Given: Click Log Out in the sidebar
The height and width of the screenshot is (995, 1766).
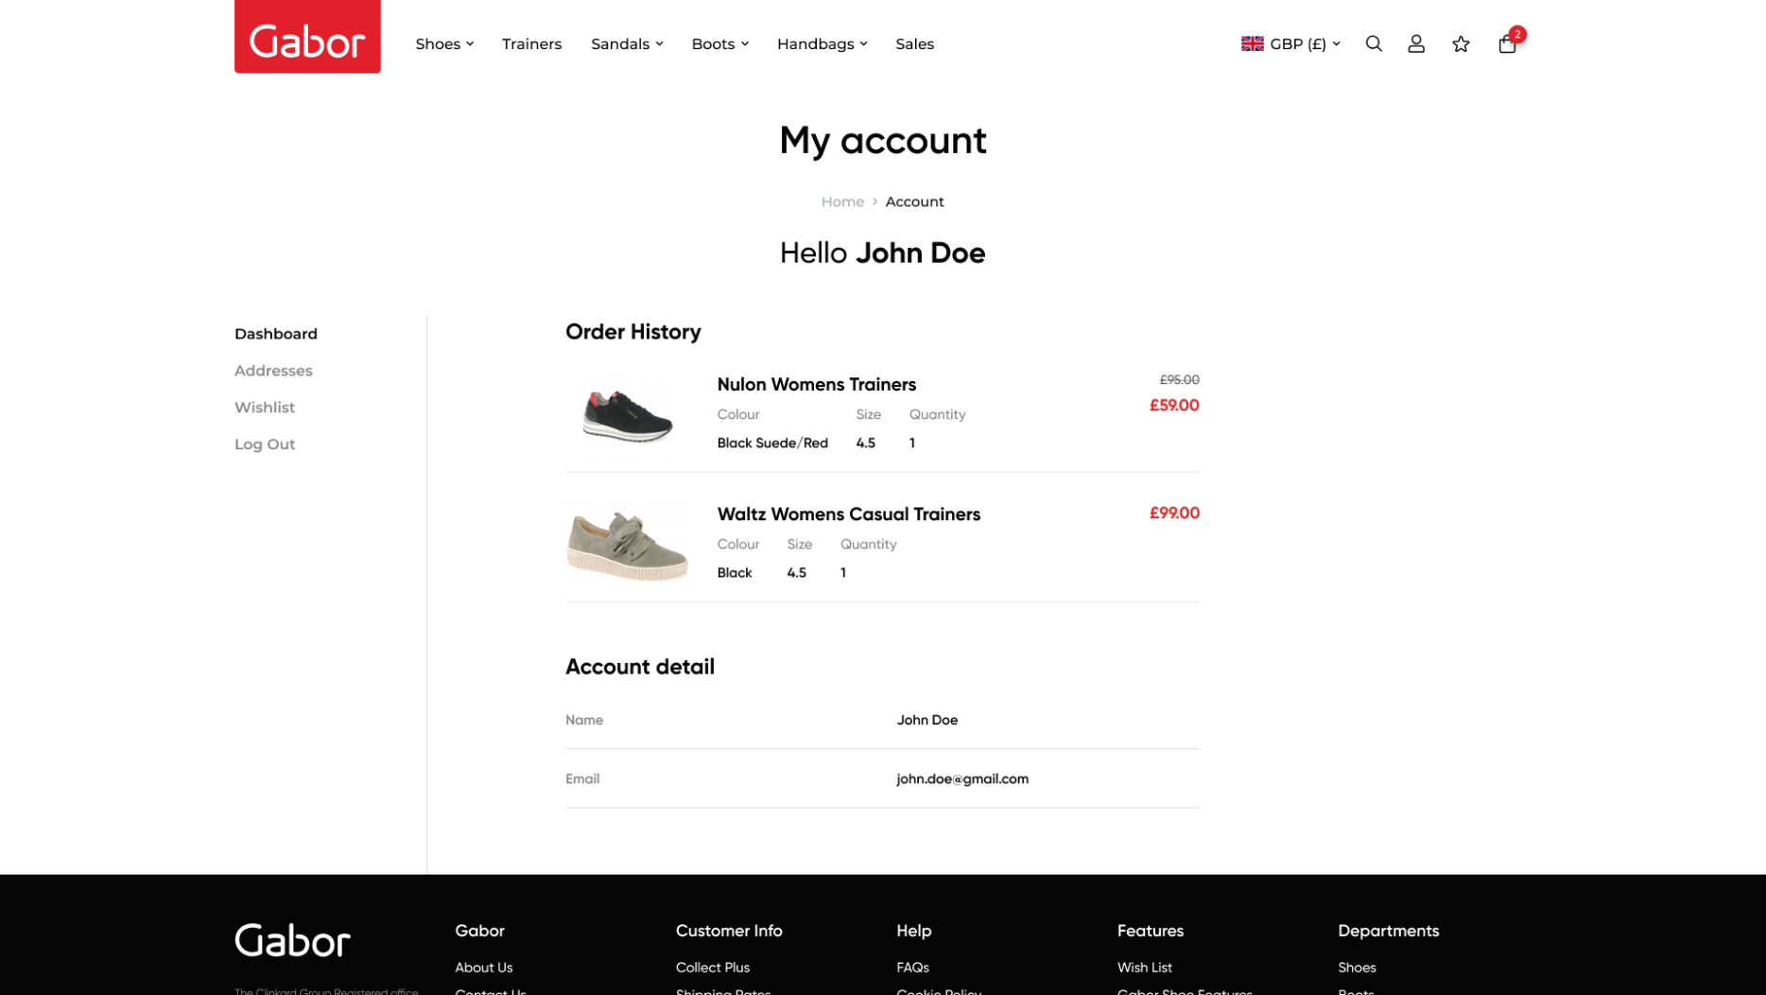Looking at the screenshot, I should click(265, 445).
